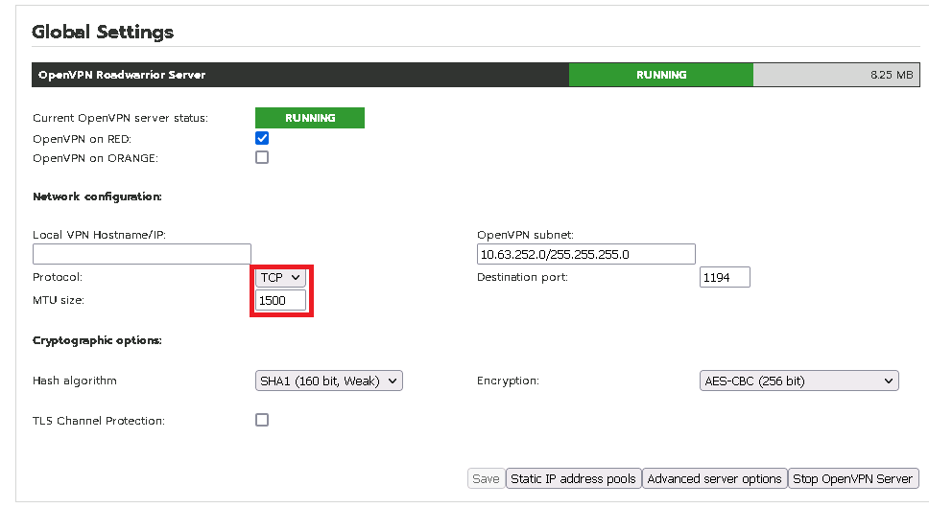Click the green RUNNING indicator in the header bar

pos(661,75)
